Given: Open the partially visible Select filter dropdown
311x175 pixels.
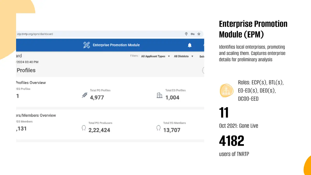Looking at the screenshot, I should [x=202, y=56].
